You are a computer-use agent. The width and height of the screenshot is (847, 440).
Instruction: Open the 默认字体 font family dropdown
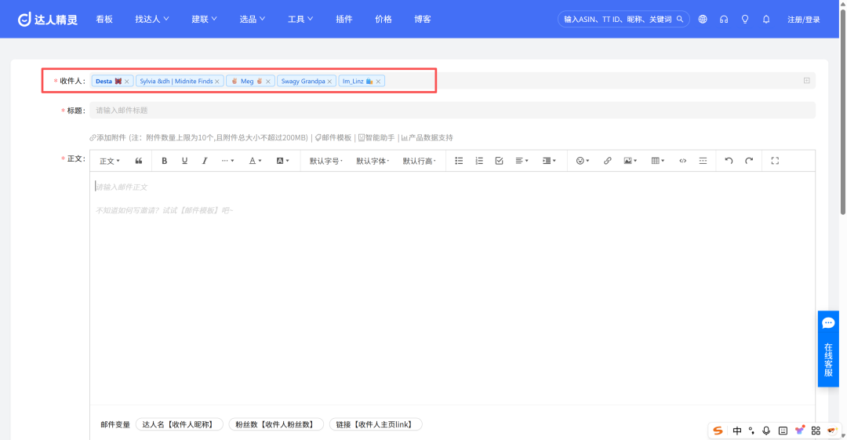tap(373, 161)
